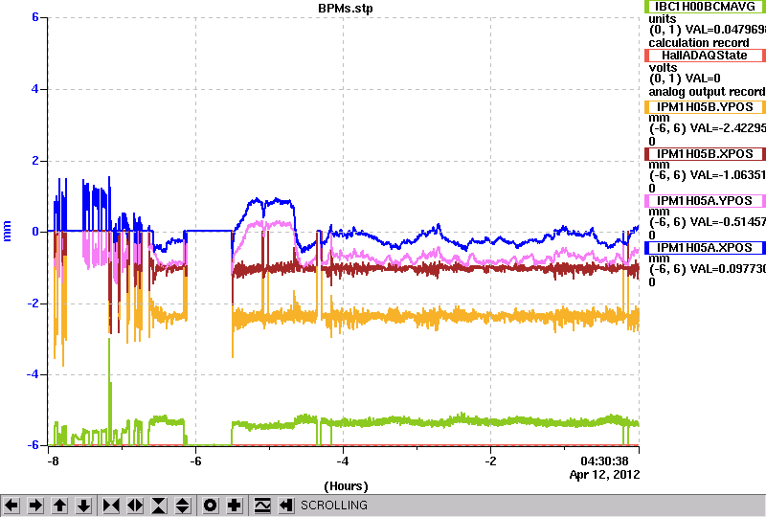The image size is (766, 517).
Task: Click the Y-axis tick label 4
Action: click(35, 89)
